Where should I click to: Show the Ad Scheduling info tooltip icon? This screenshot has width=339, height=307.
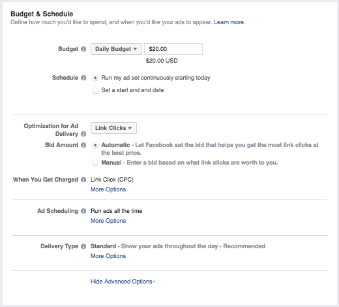[83, 211]
